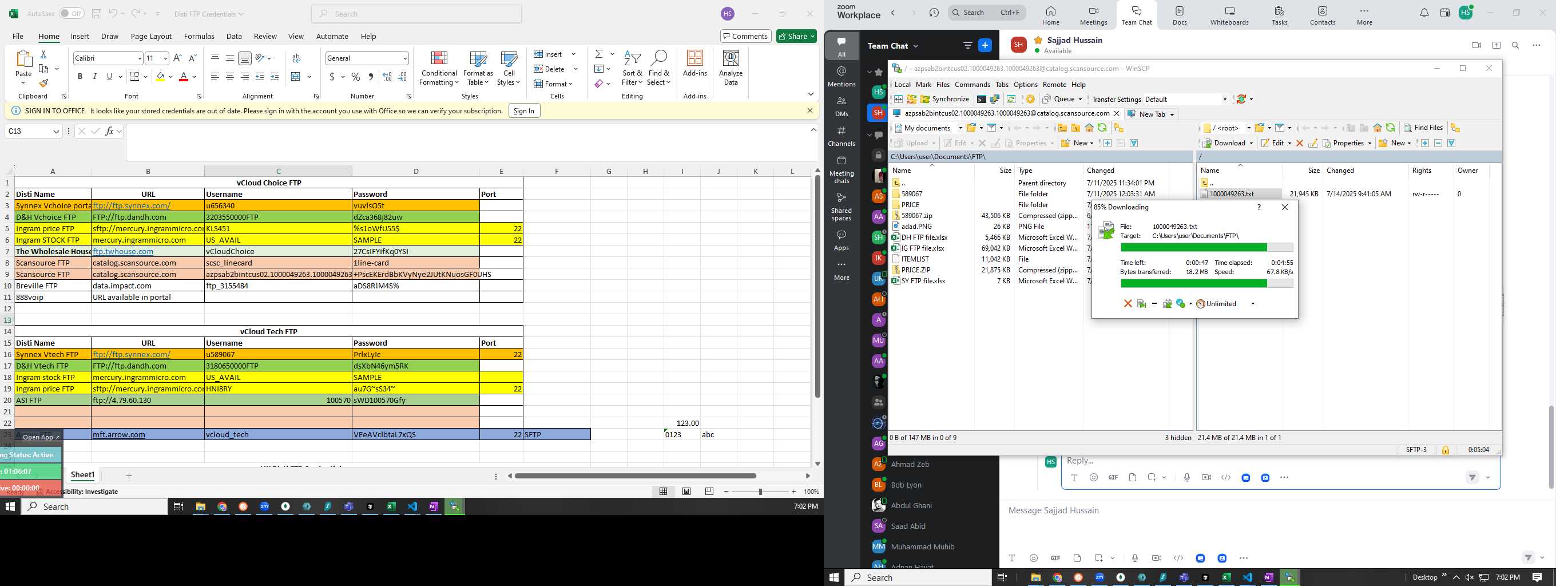This screenshot has height=586, width=1556.
Task: Minimize the transfer dialog with the dash icon
Action: tap(1154, 304)
